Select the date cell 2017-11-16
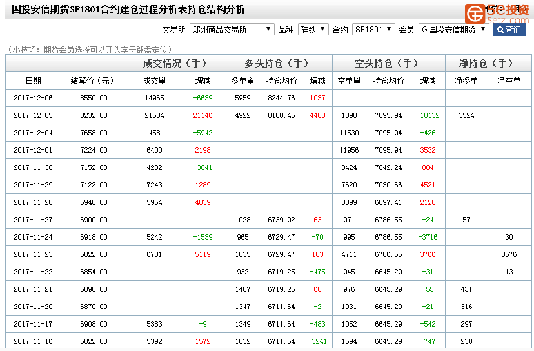Screen dimensions: 534x351 (33, 341)
